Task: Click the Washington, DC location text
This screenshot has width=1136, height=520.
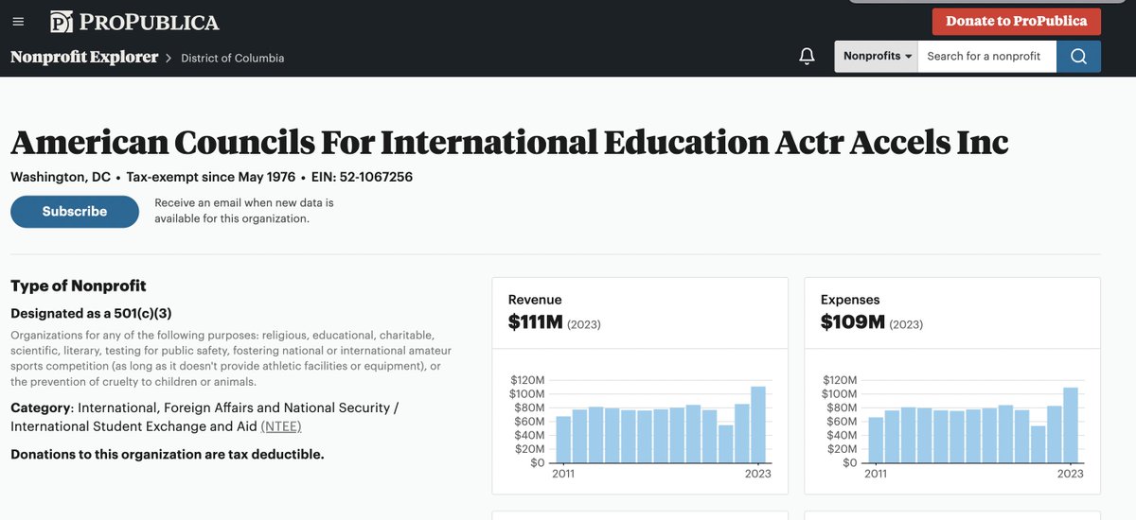Action: [61, 178]
